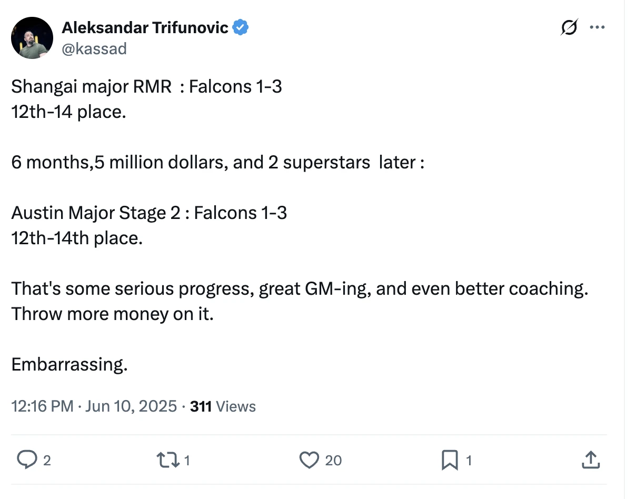
Task: Click the reply count number 2
Action: 47,461
